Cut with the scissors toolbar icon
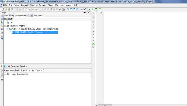The height and width of the screenshot is (106, 187). [20, 9]
